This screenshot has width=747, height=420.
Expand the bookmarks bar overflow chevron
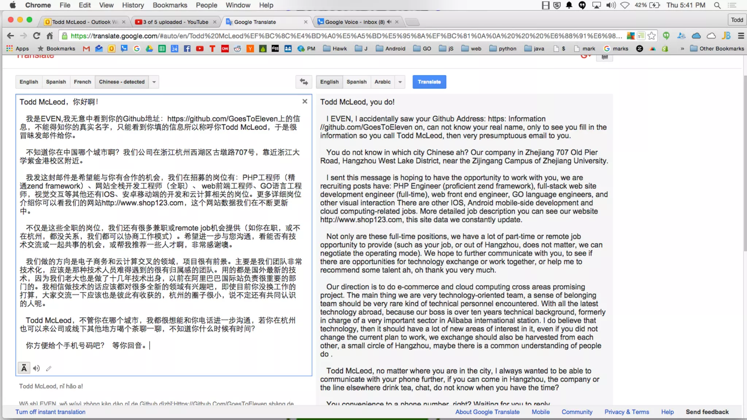[x=682, y=48]
